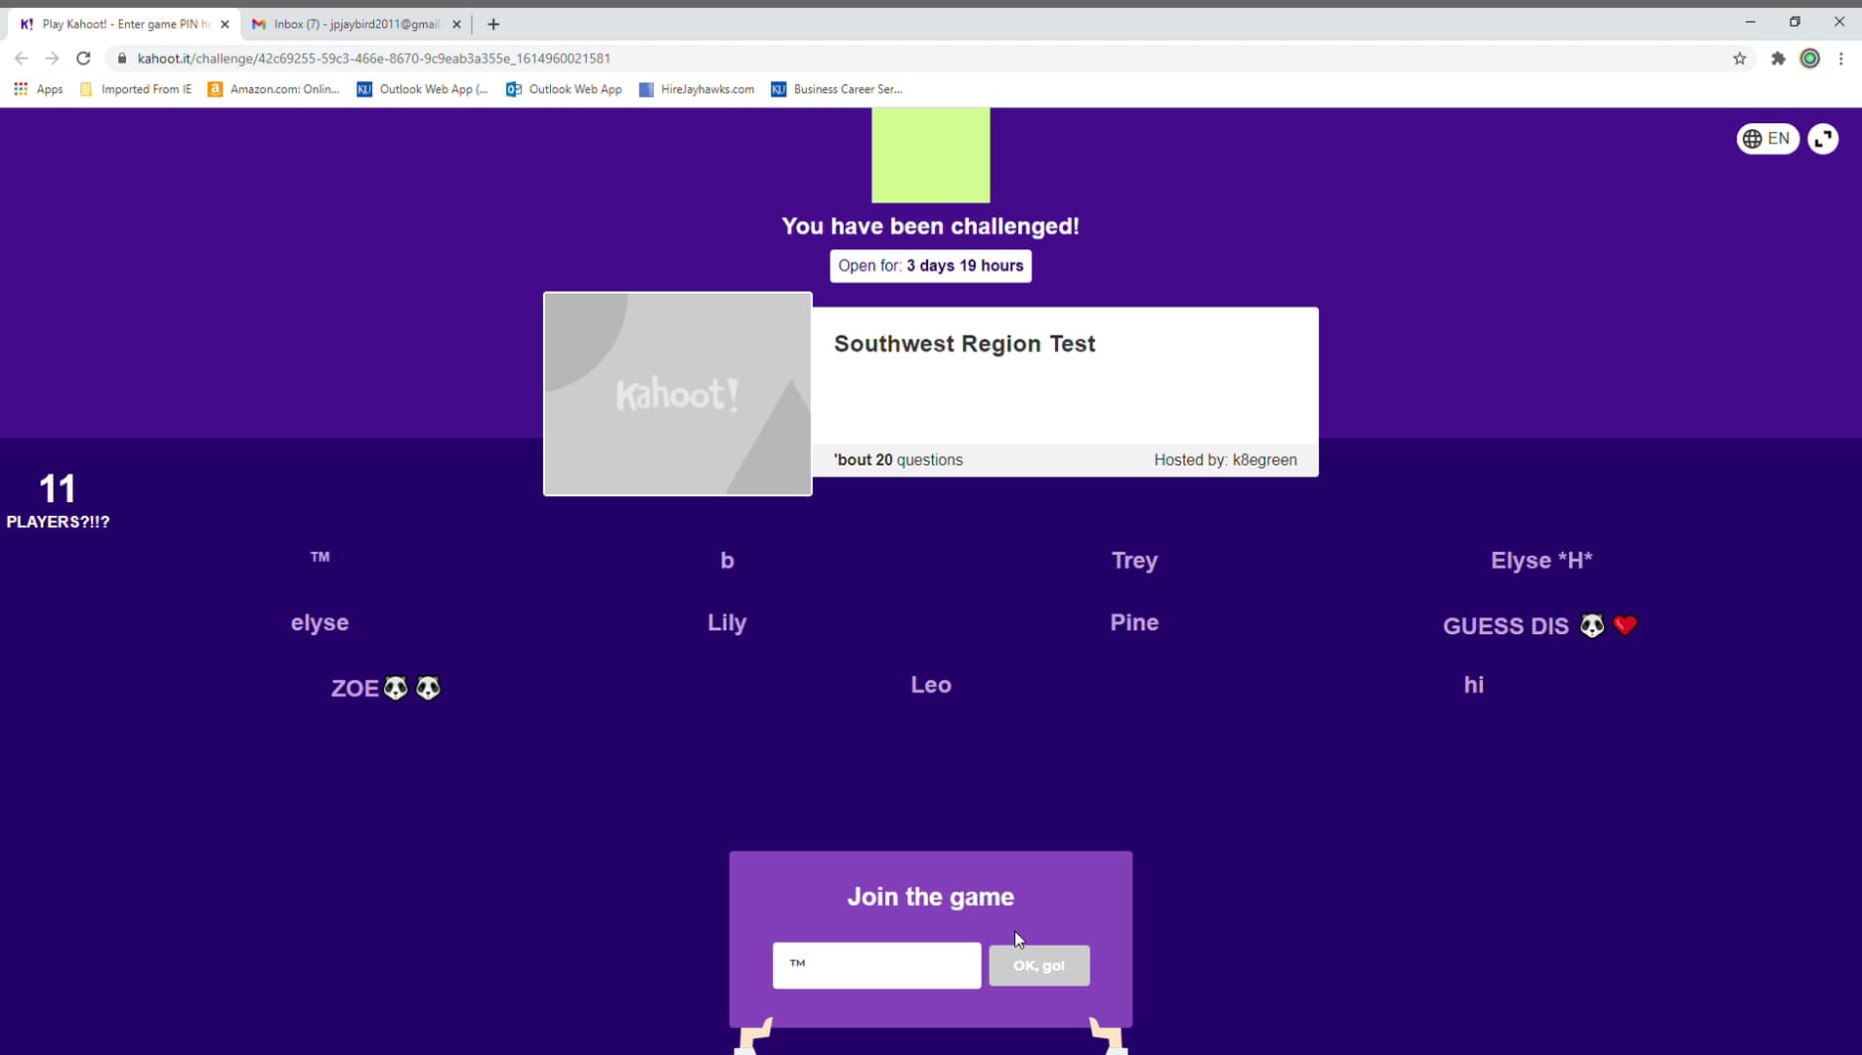This screenshot has width=1862, height=1055.
Task: Click the nickname input field
Action: 875,965
